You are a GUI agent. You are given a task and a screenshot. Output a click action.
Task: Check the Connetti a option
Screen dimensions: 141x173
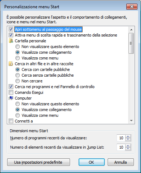click(11, 121)
